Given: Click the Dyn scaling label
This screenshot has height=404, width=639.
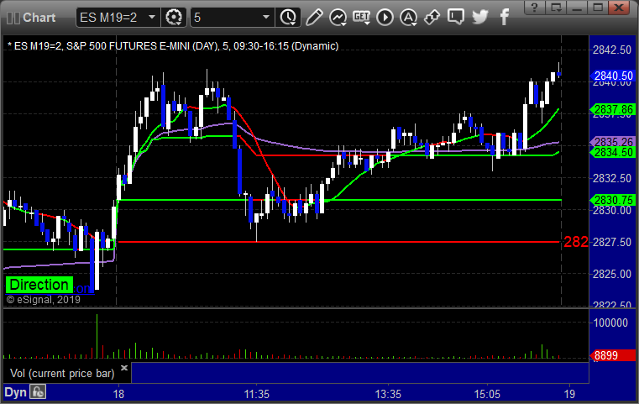Looking at the screenshot, I should coord(15,392).
